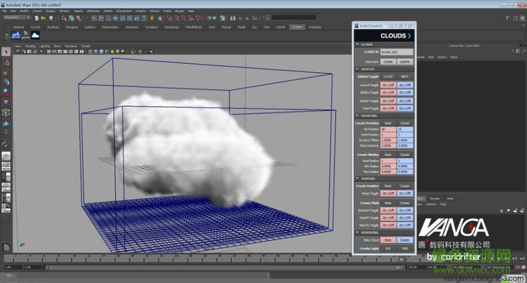The width and height of the screenshot is (527, 283).
Task: Select the arrow Select tool in toolbox
Action: coord(6,52)
